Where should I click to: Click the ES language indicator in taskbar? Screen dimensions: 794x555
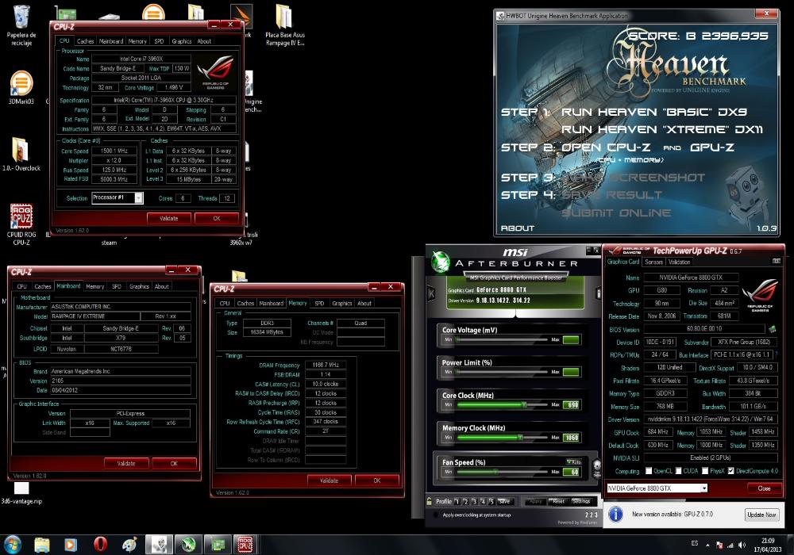[695, 544]
